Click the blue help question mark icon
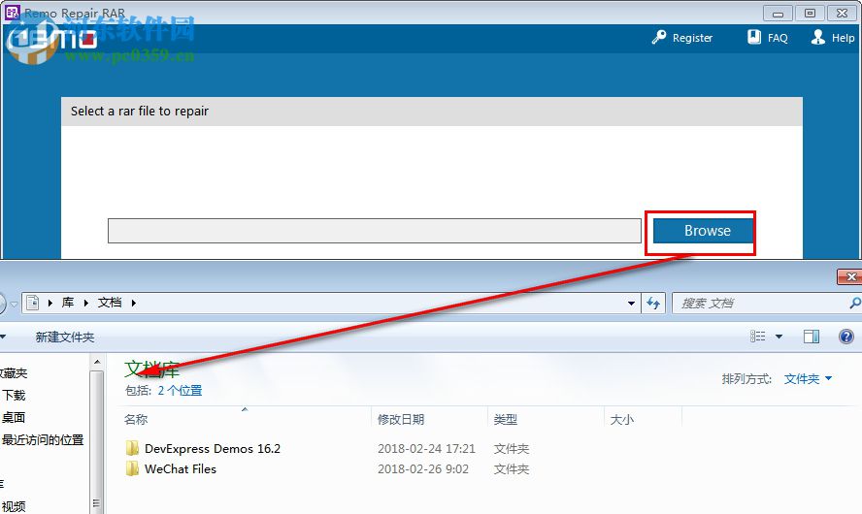The height and width of the screenshot is (514, 862). (x=846, y=337)
